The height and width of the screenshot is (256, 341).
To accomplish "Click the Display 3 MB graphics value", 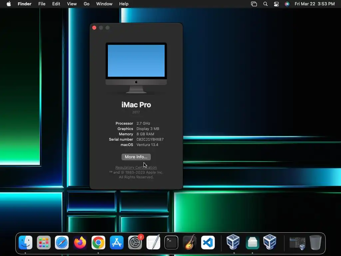I will (x=148, y=129).
